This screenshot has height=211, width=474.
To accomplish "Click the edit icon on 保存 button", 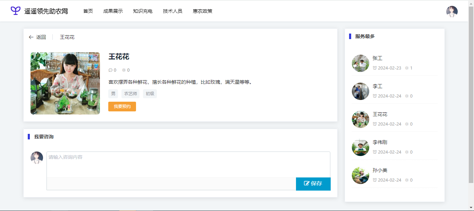I will [x=307, y=183].
